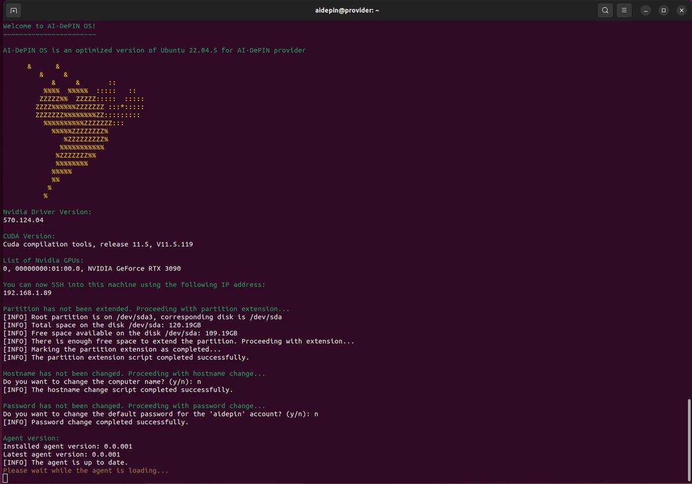Click 'Partition has not been extended' line
The image size is (692, 484).
click(146, 309)
